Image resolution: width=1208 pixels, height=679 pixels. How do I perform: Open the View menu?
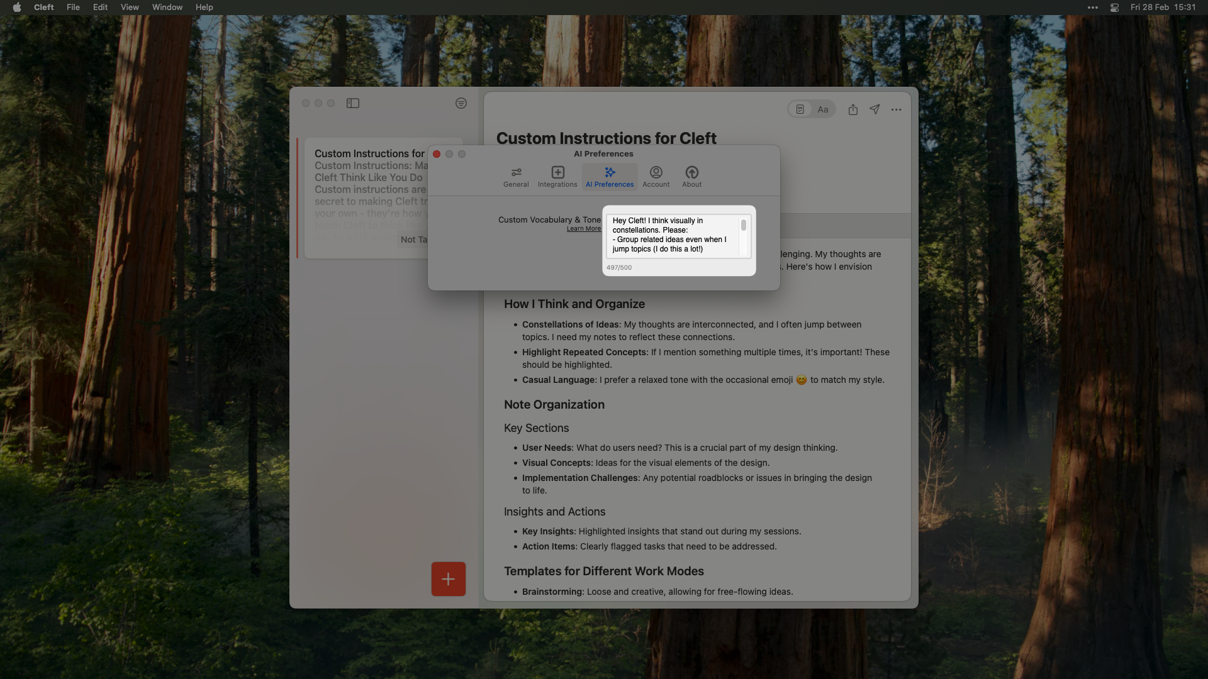129,7
